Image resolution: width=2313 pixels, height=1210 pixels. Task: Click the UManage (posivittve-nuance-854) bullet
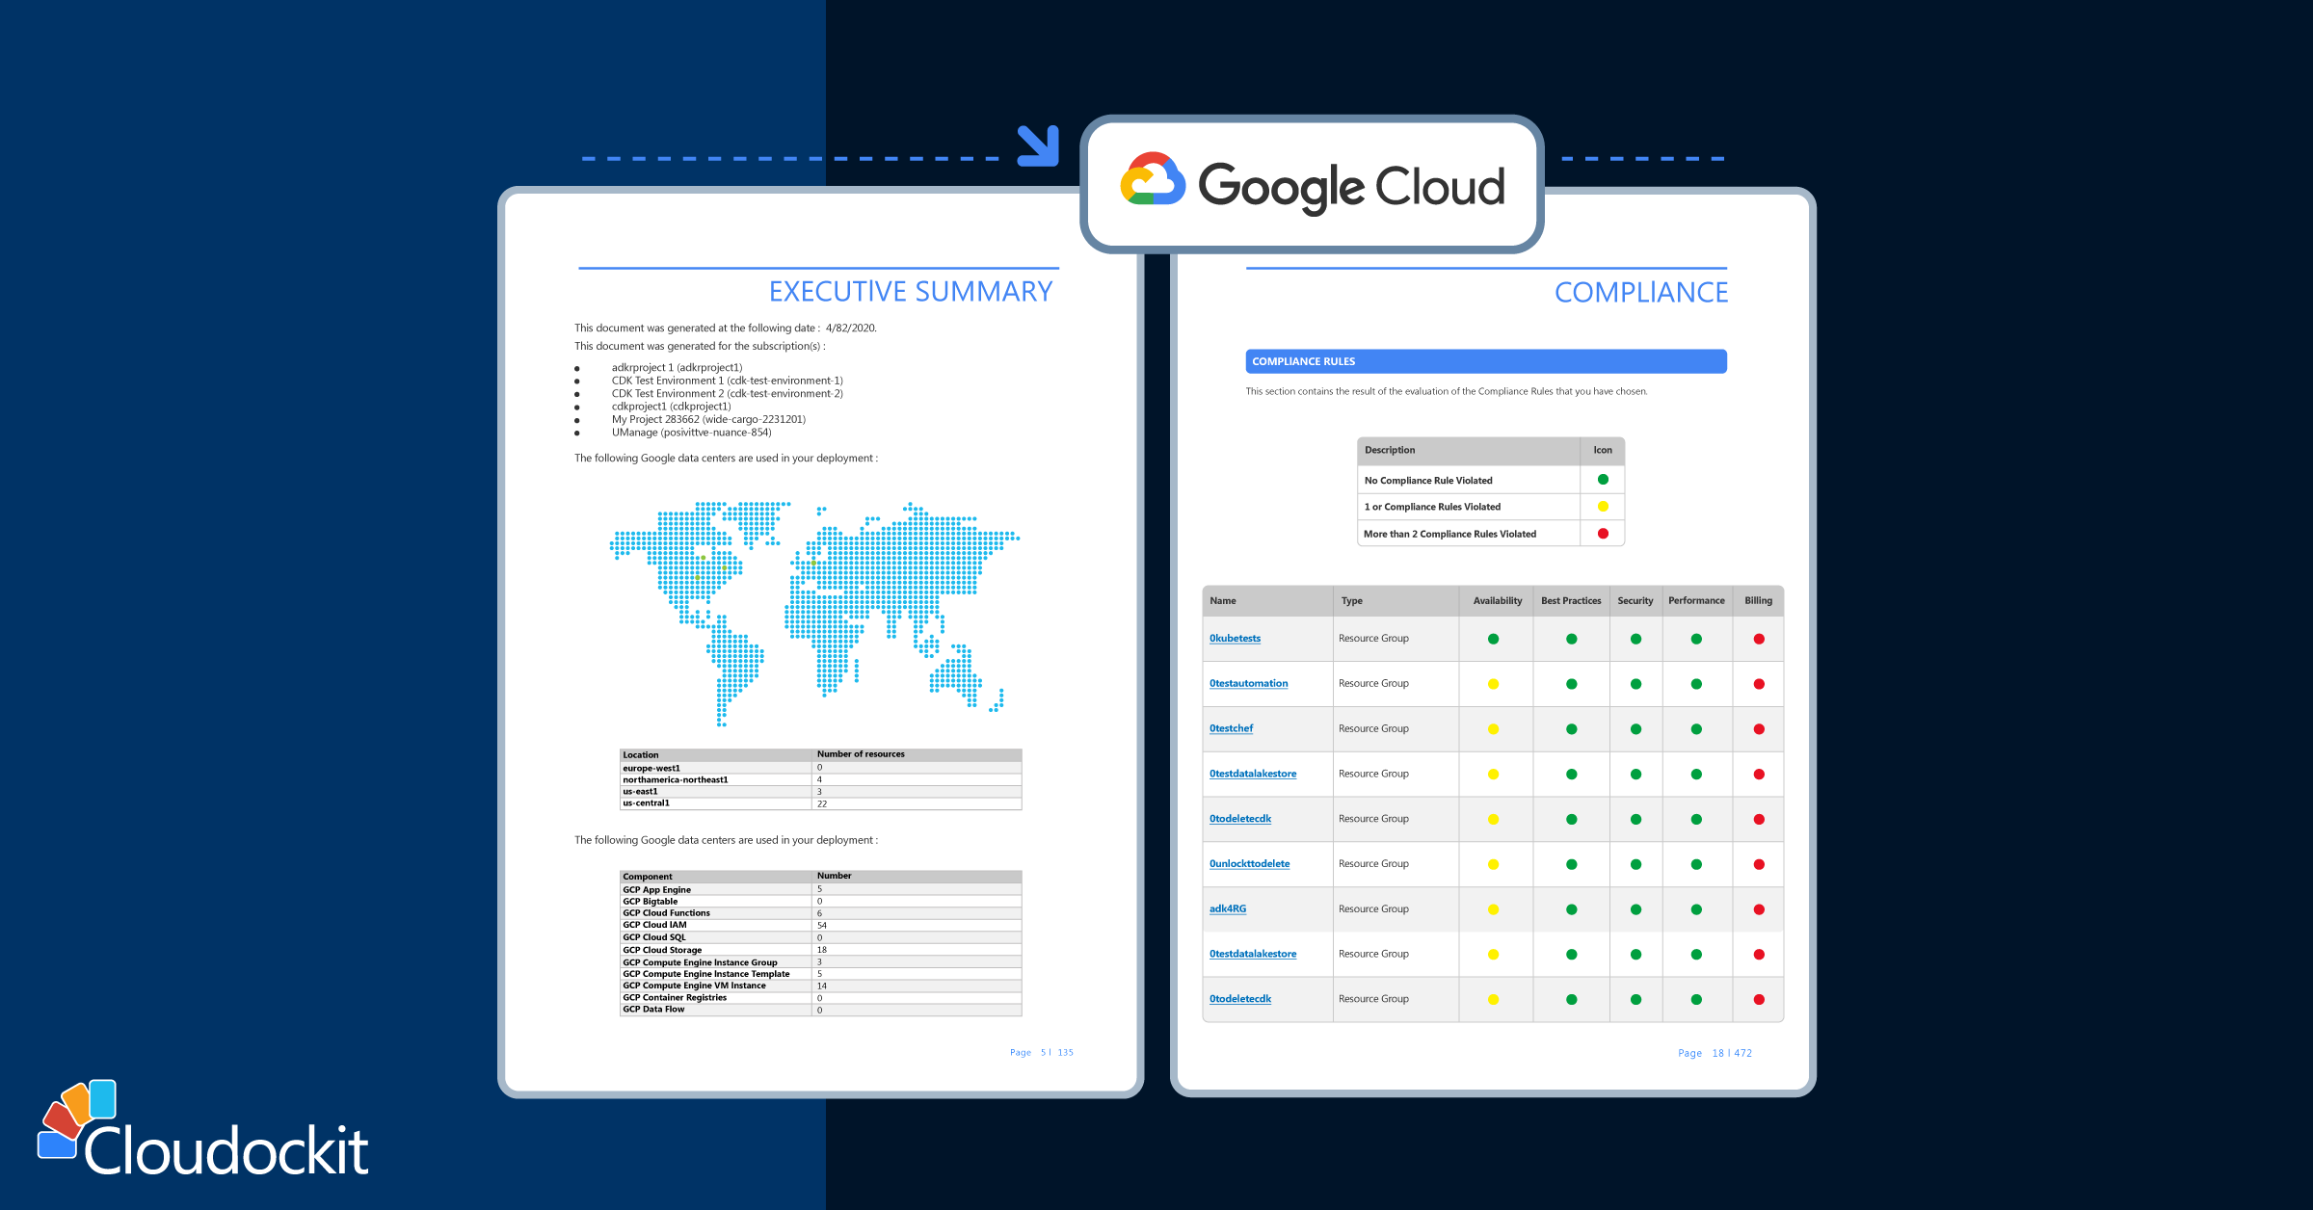tap(691, 432)
